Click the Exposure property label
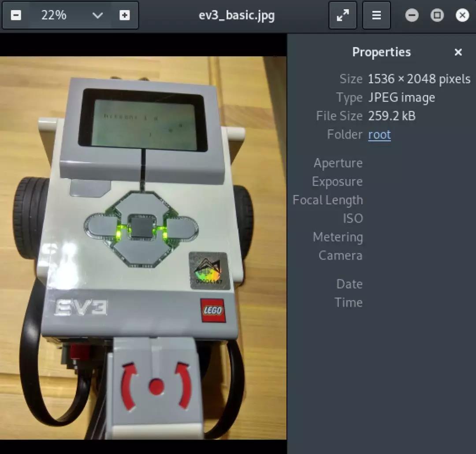The image size is (476, 454). coord(337,182)
